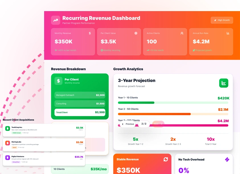Viewport: 240px width, 174px height.
Task: Click the users icon in Active Clients card
Action: point(182,33)
